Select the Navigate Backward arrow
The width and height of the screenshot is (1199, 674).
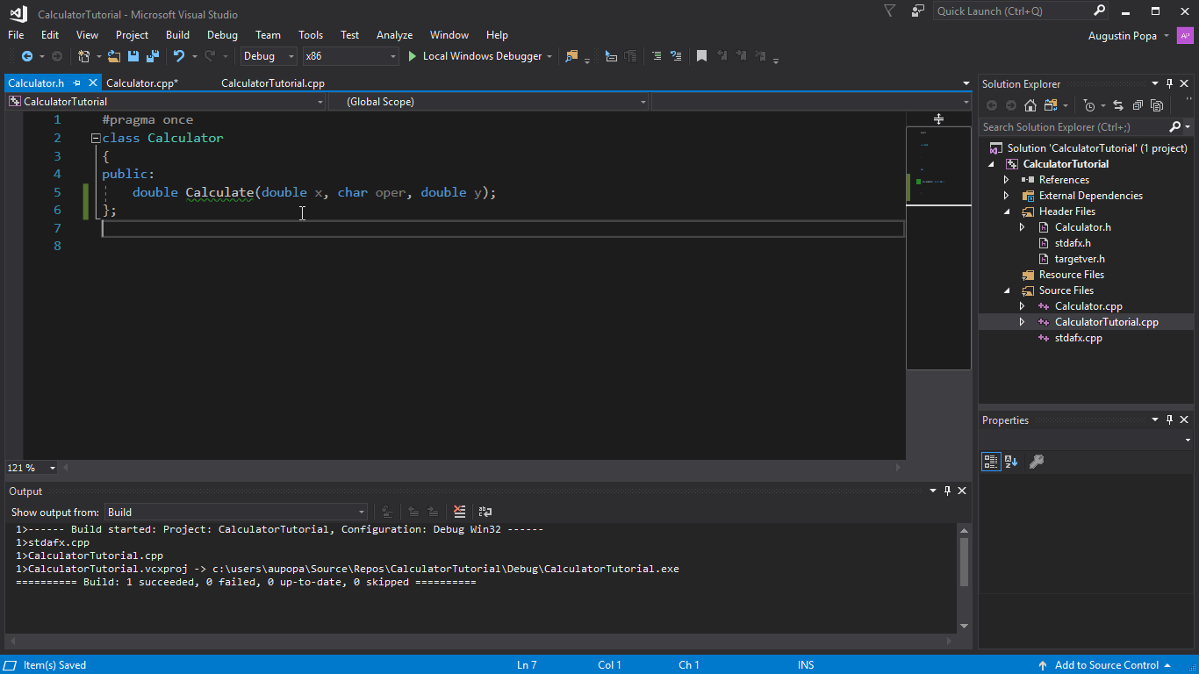(26, 55)
